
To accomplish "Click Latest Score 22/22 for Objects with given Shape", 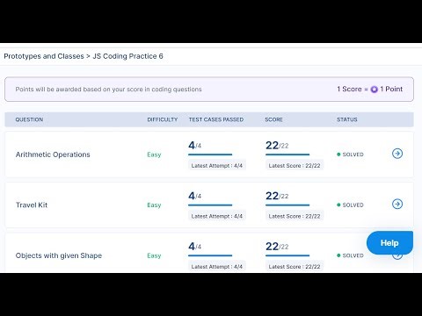I will pyautogui.click(x=295, y=267).
